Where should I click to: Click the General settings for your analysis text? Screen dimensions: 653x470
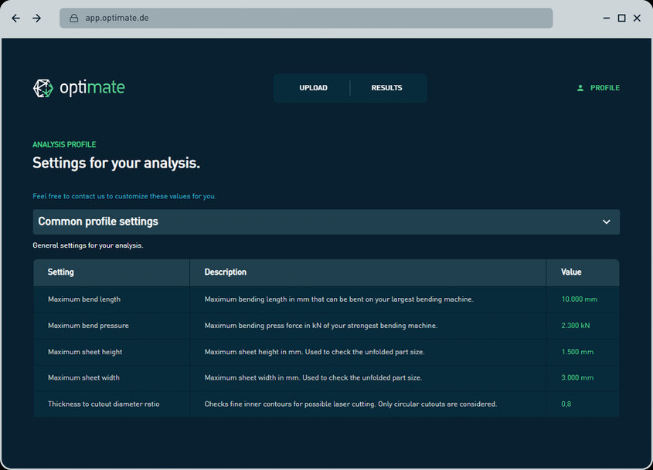[x=88, y=245]
